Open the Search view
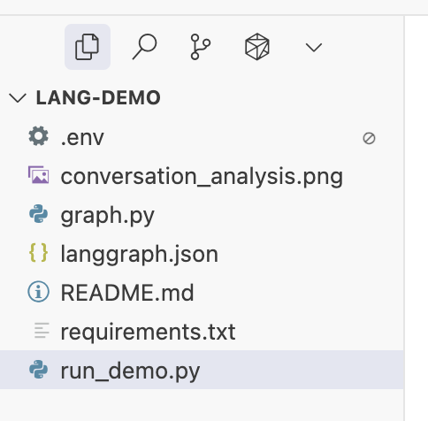The image size is (428, 421). [x=144, y=47]
